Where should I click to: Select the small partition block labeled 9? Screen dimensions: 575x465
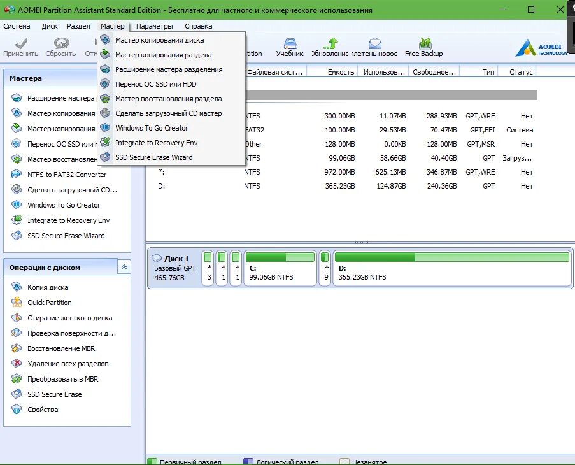tap(325, 268)
